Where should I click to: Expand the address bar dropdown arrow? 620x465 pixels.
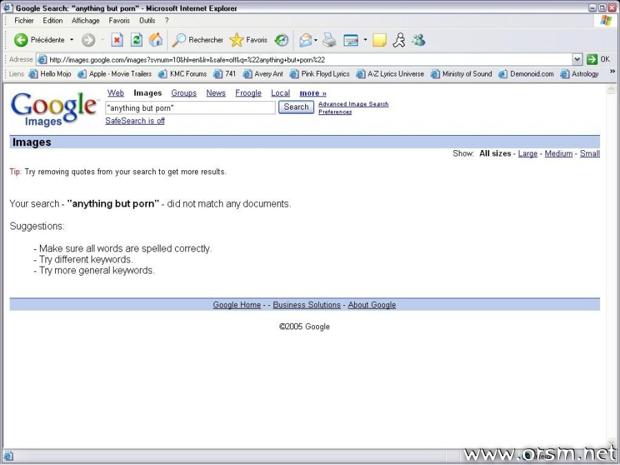click(577, 59)
